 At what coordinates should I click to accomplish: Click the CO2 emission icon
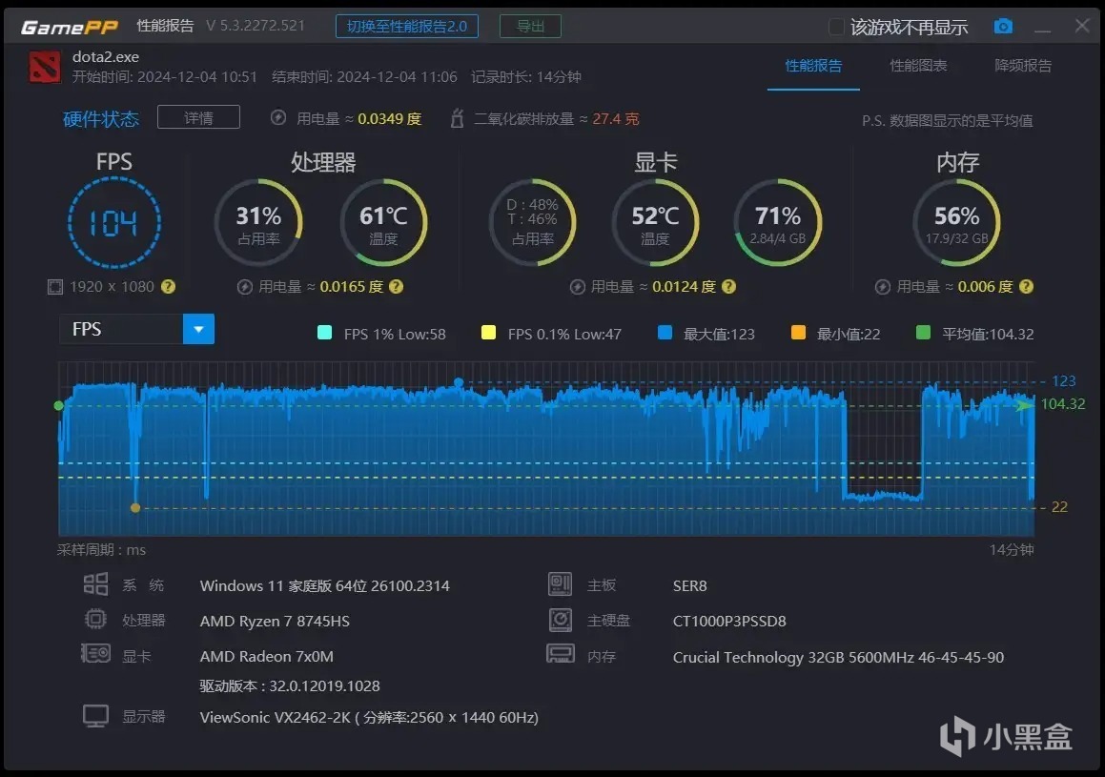(457, 117)
